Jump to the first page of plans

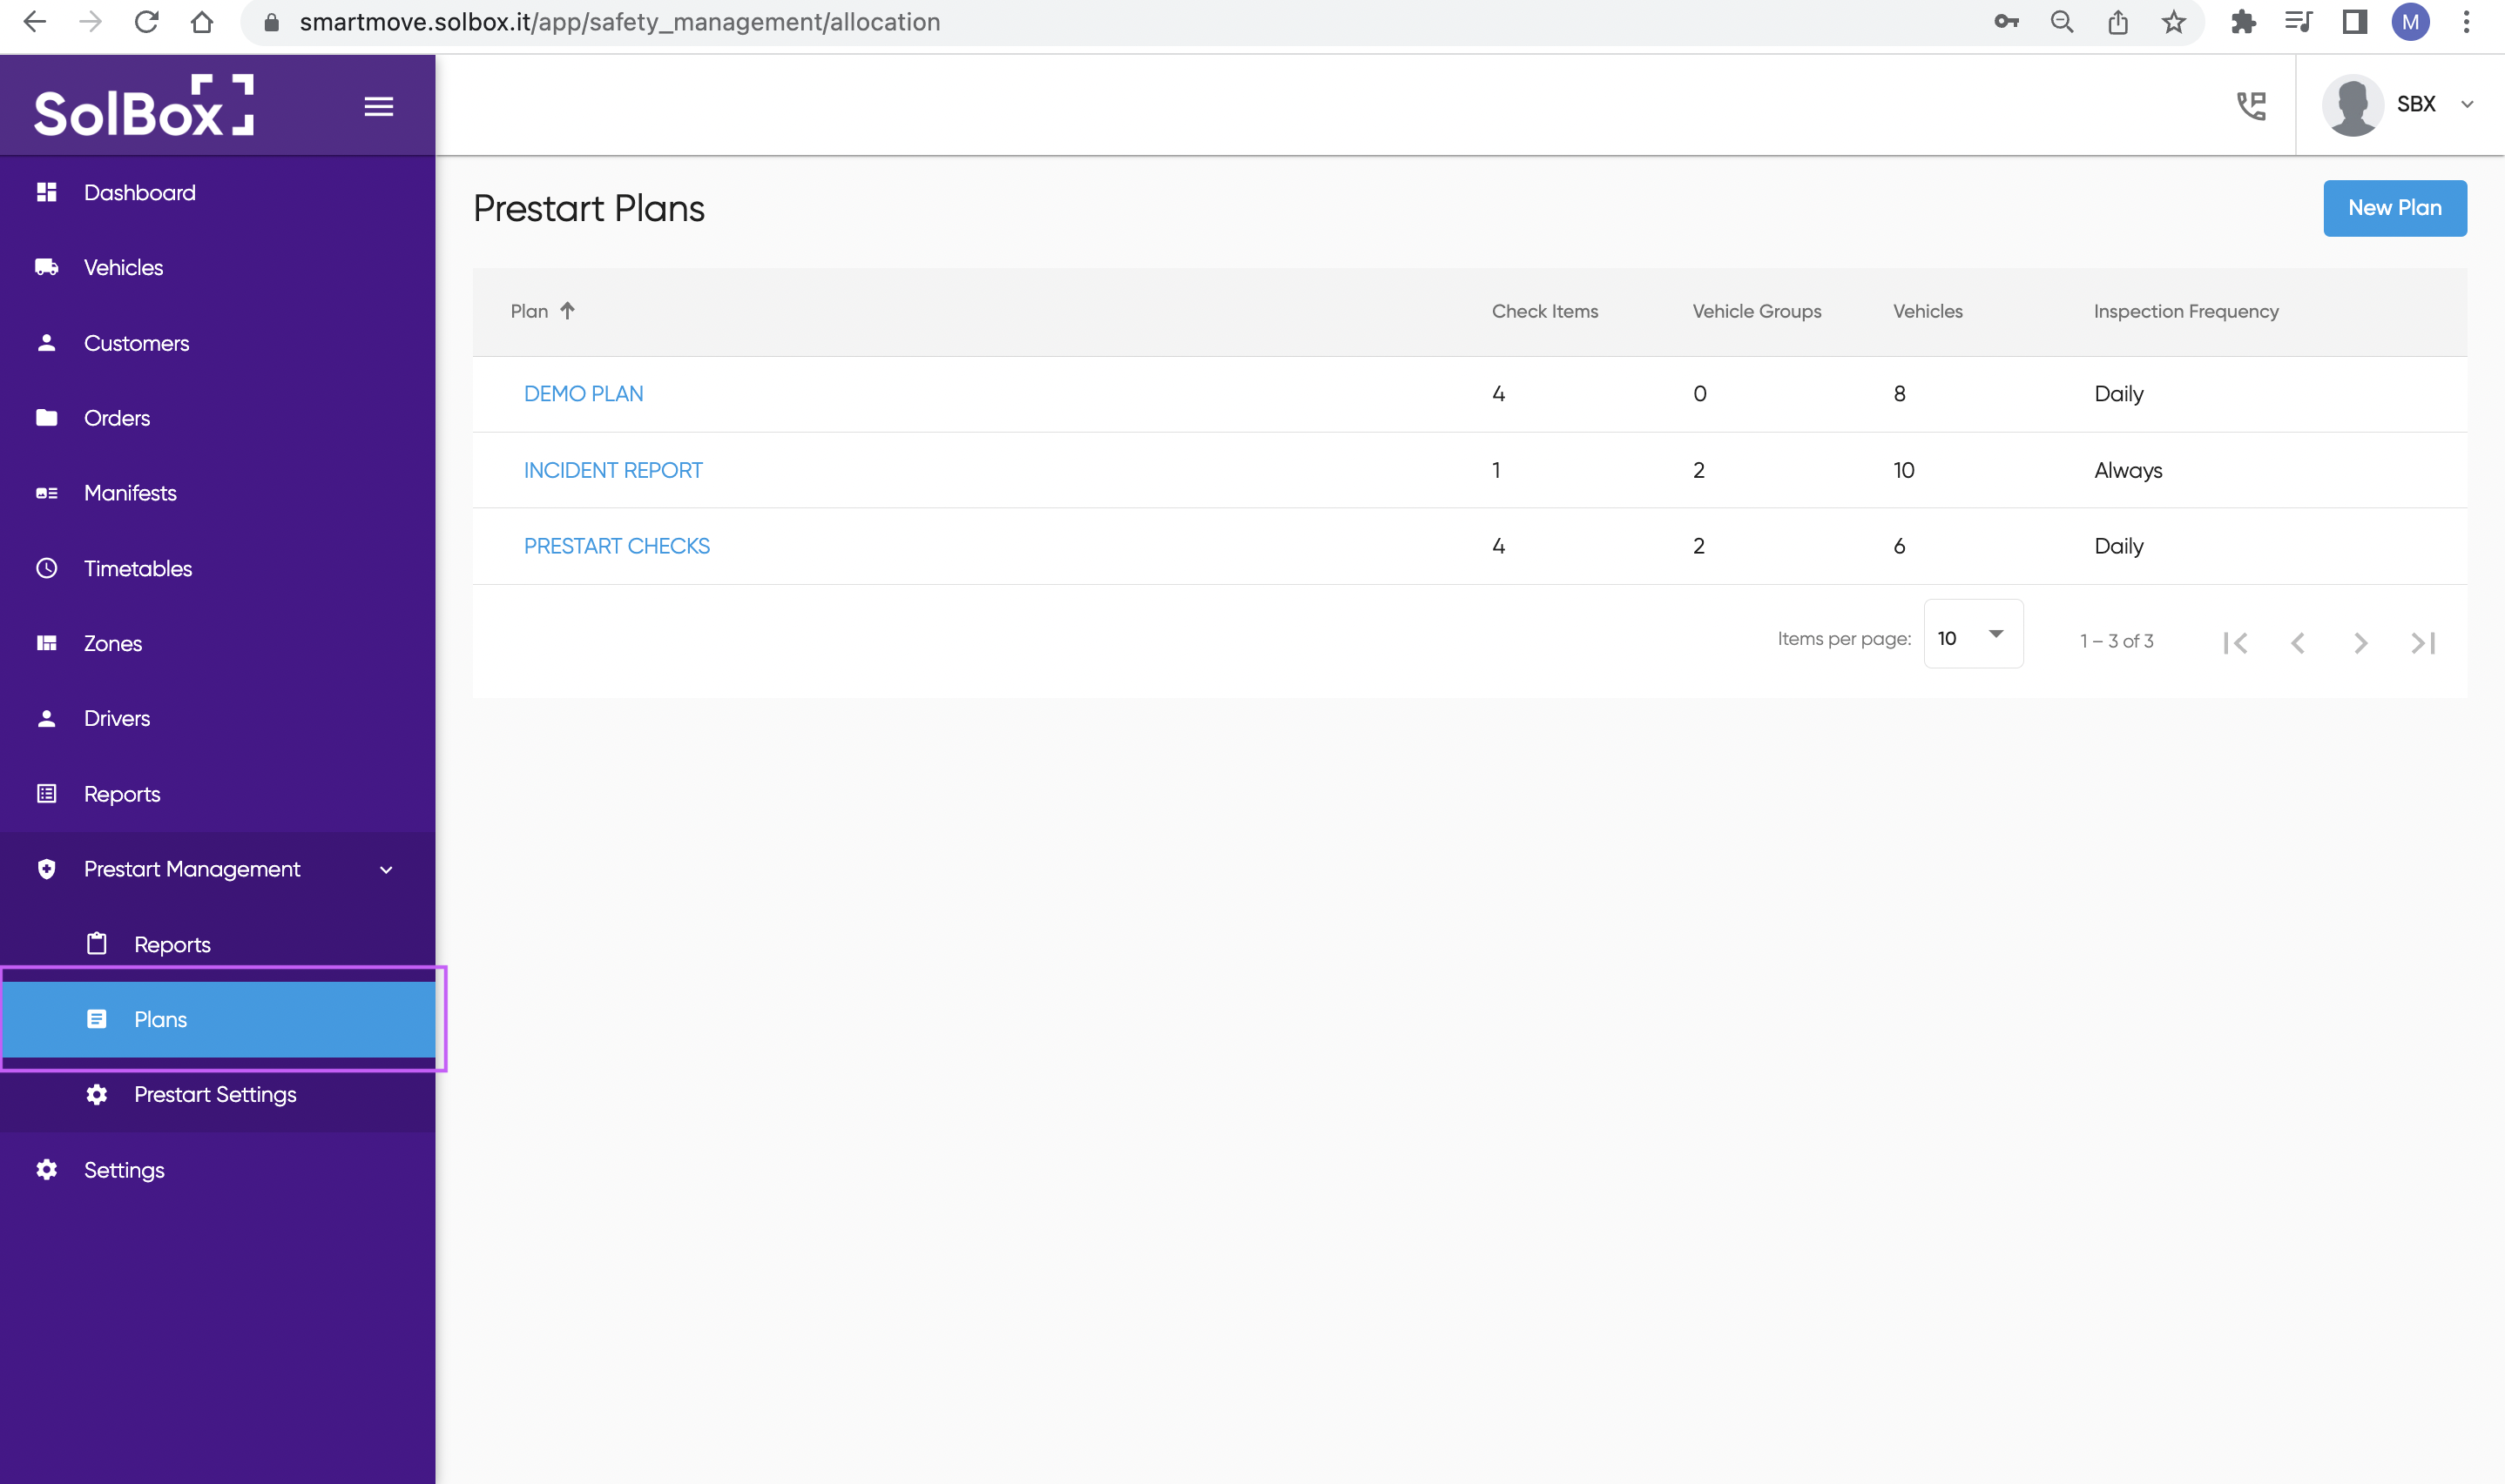pos(2235,643)
